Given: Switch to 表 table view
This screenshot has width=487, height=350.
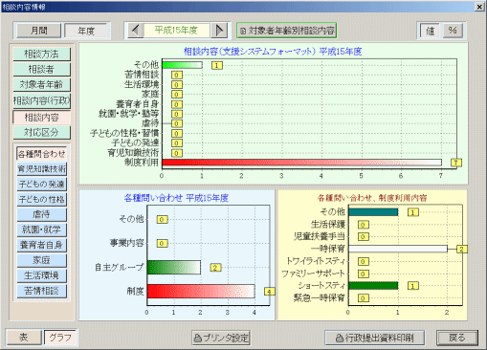Looking at the screenshot, I should coord(24,338).
